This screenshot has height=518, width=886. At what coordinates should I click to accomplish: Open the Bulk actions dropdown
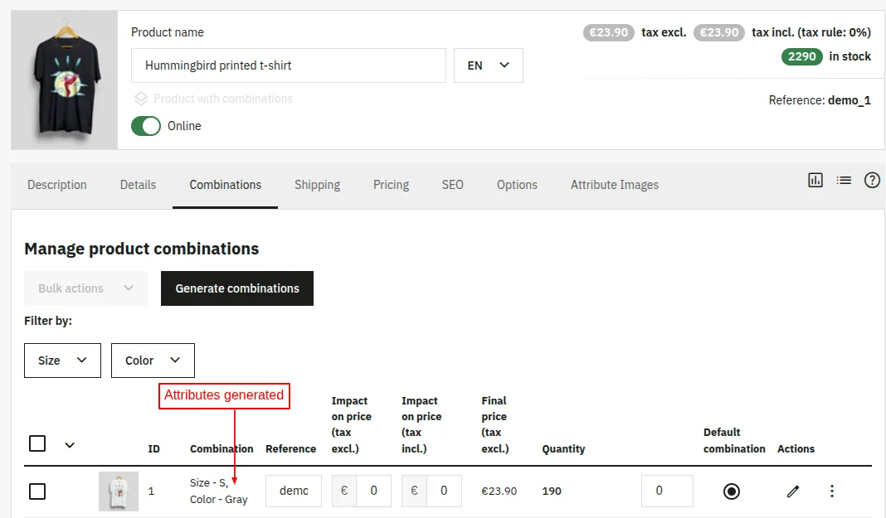[x=85, y=288]
